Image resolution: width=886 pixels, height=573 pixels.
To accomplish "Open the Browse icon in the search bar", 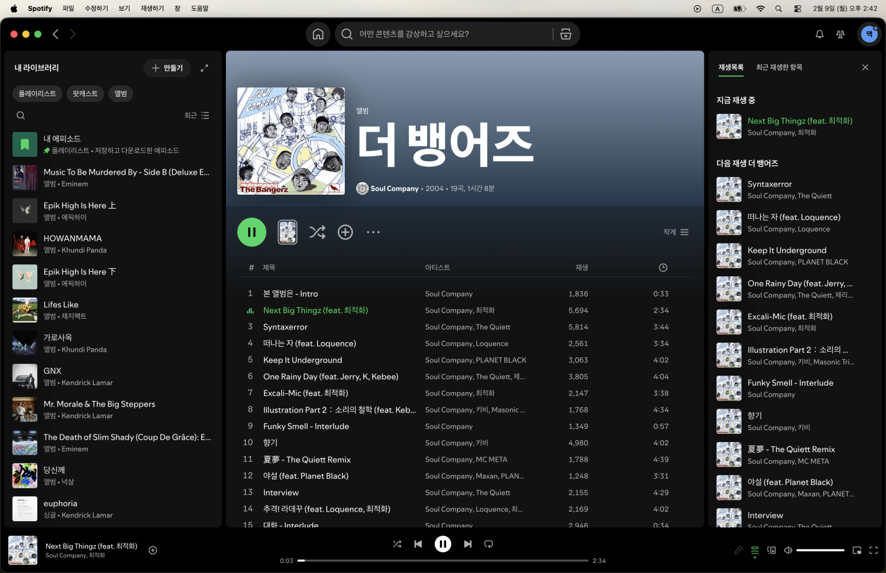I will (566, 34).
